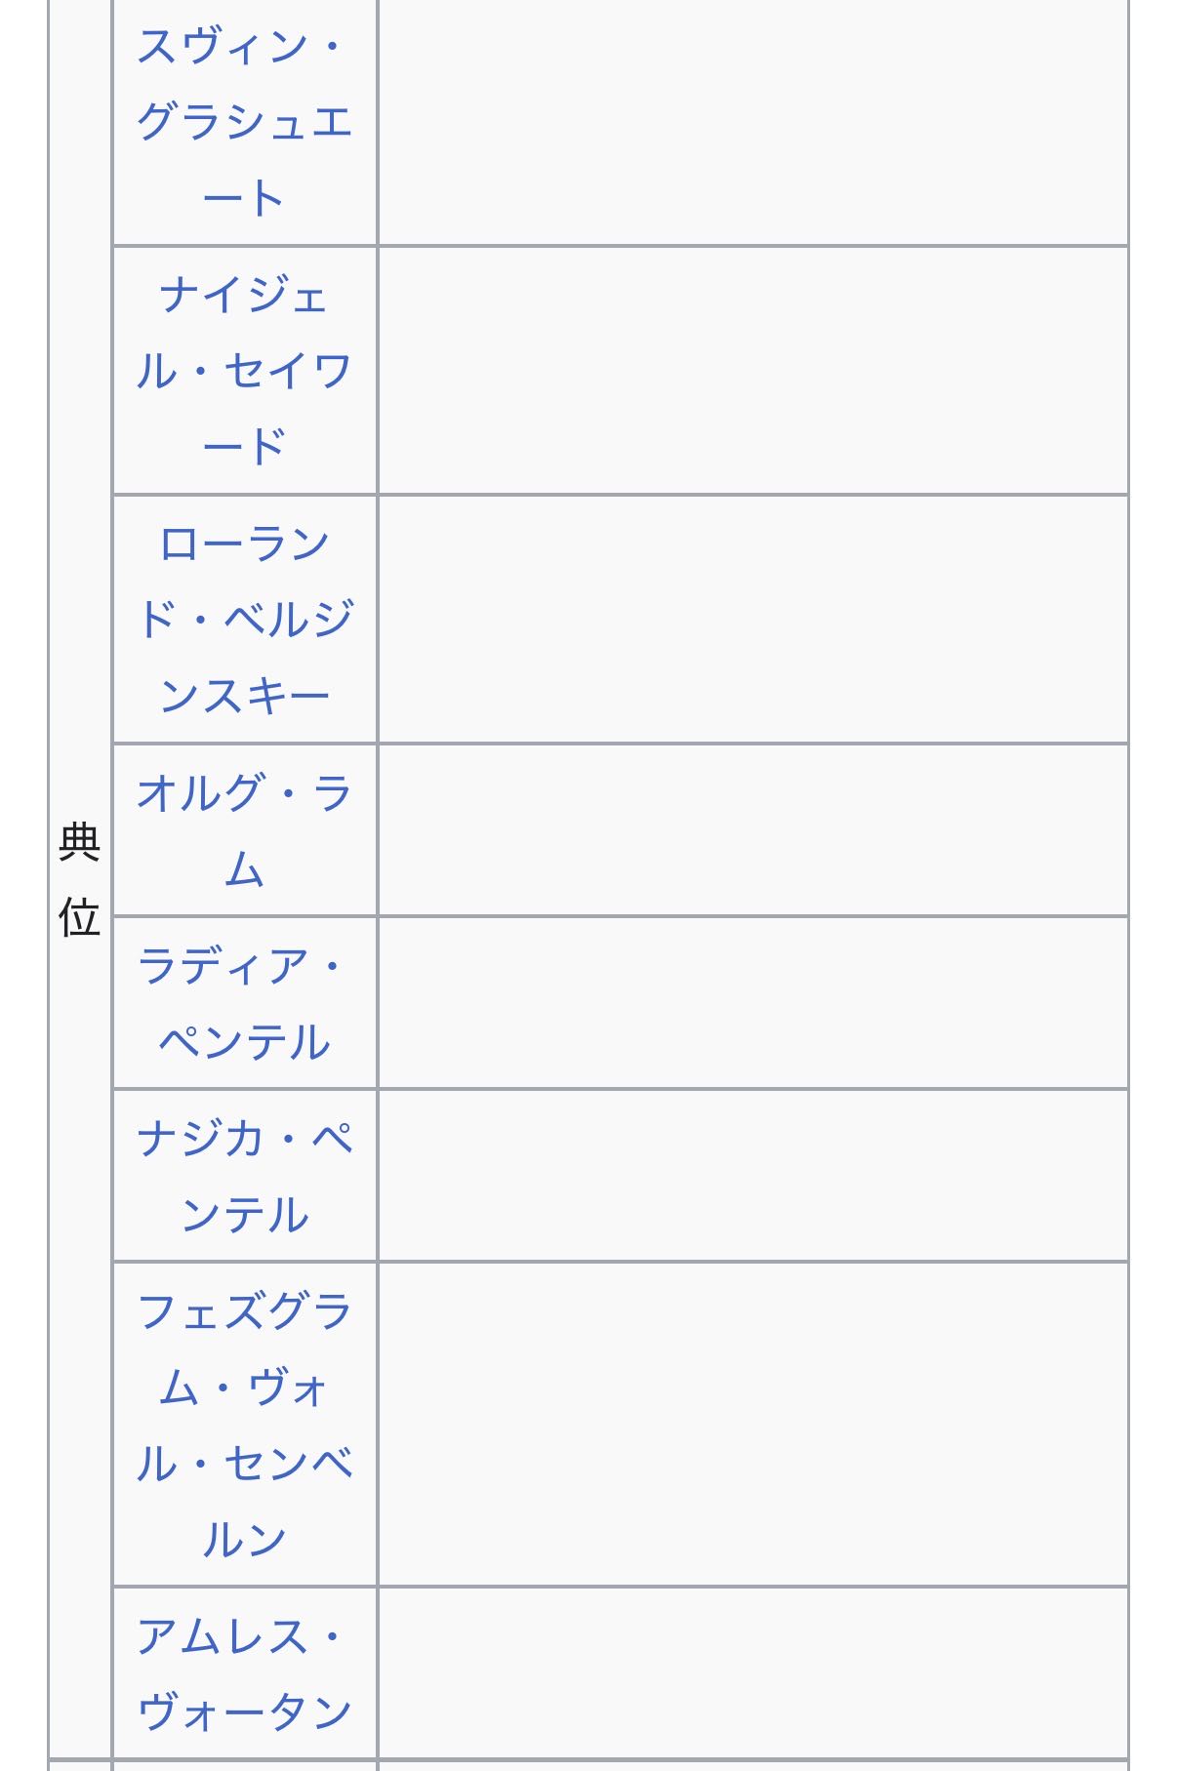The height and width of the screenshot is (1771, 1177).
Task: Select the empty cell beside オルグ・ラム
Action: 751,829
